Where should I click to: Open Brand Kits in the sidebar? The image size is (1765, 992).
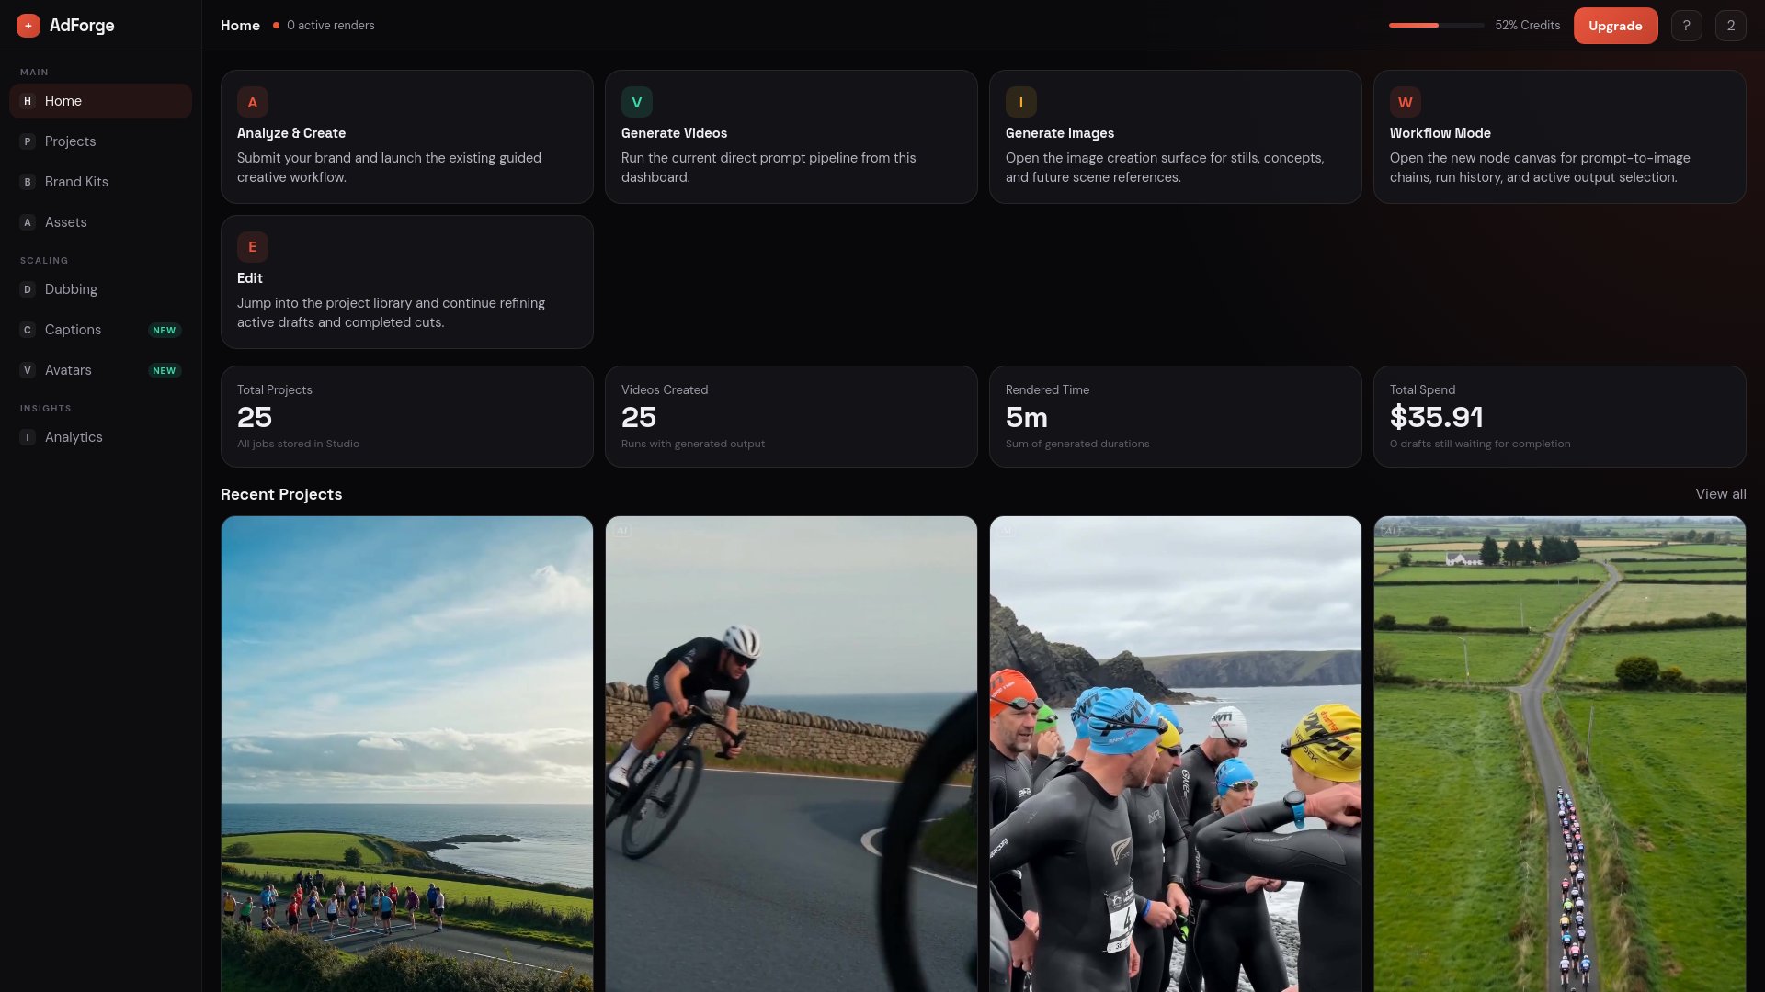point(100,182)
